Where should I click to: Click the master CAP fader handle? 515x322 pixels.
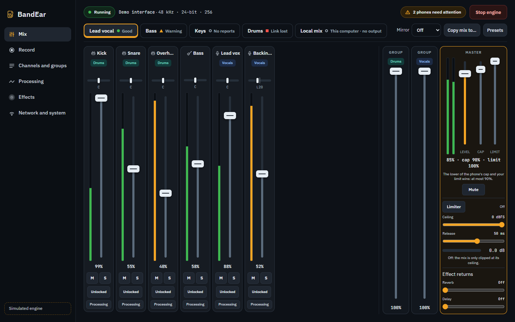[x=481, y=69]
